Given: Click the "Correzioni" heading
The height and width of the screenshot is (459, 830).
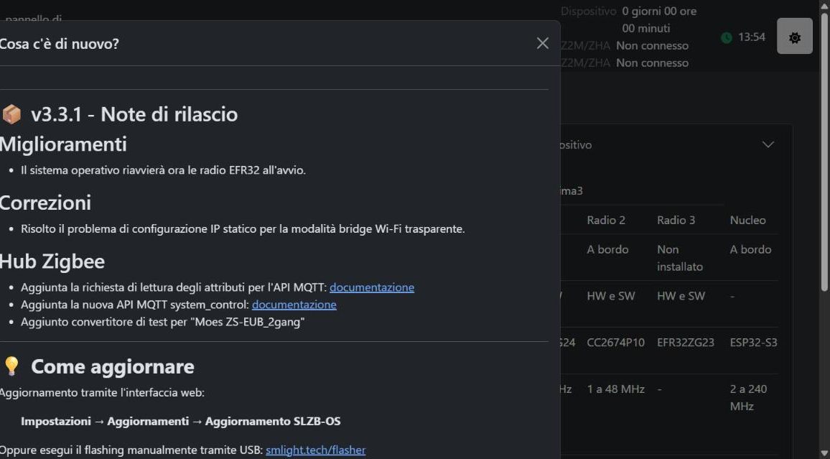Looking at the screenshot, I should pos(45,203).
